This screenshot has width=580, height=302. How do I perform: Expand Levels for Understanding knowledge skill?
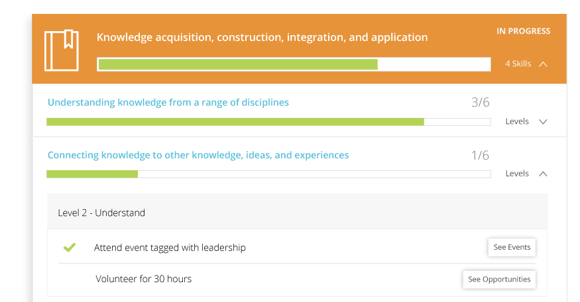[x=543, y=122]
